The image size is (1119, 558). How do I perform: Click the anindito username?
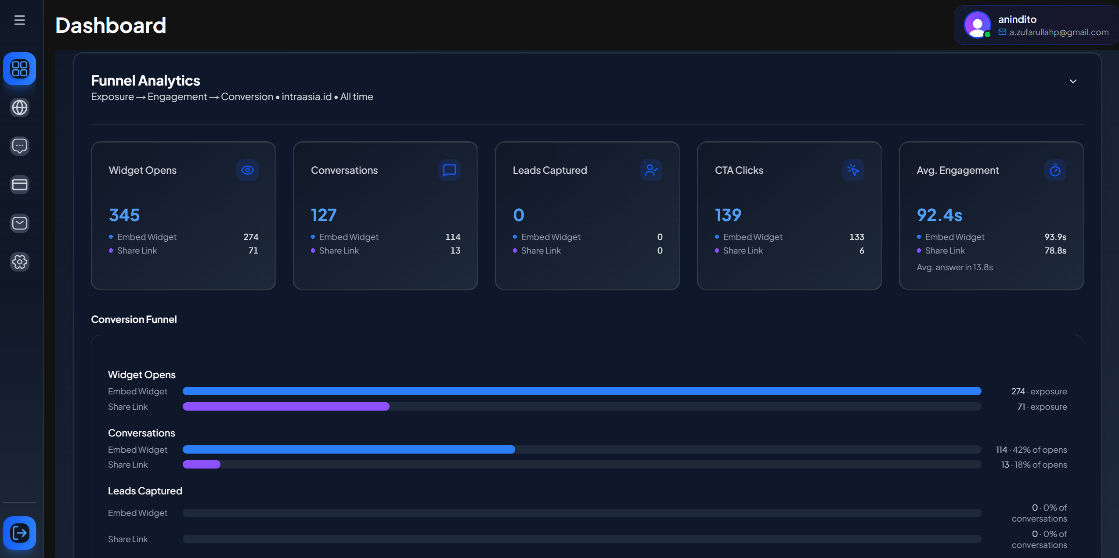tap(1017, 19)
